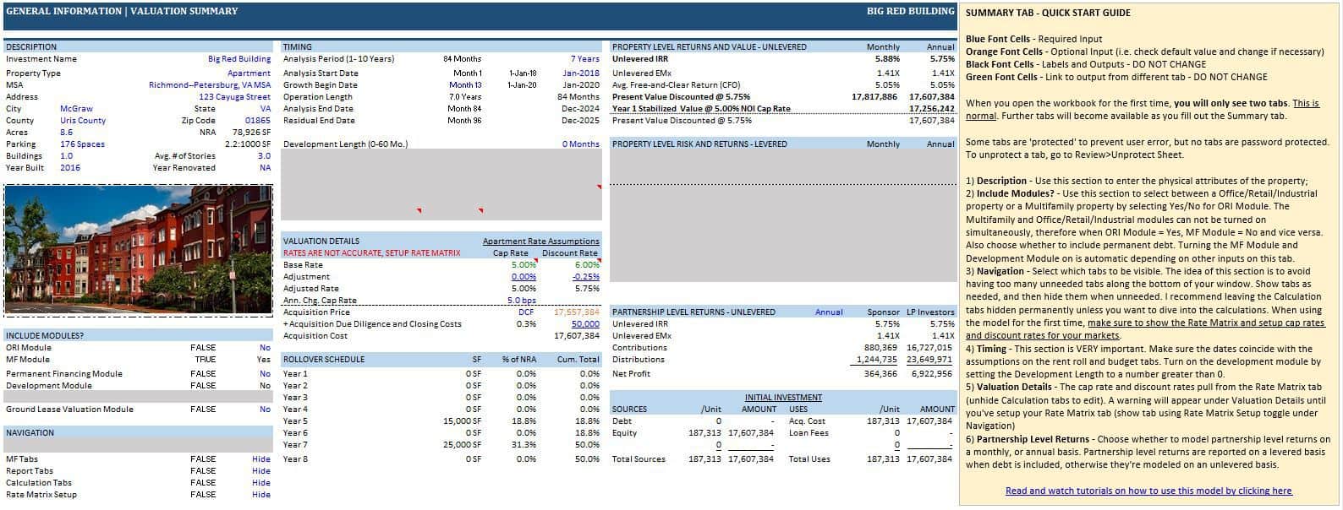
Task: Unhide Calculation Tabs via Hide cell
Action: pyautogui.click(x=261, y=483)
